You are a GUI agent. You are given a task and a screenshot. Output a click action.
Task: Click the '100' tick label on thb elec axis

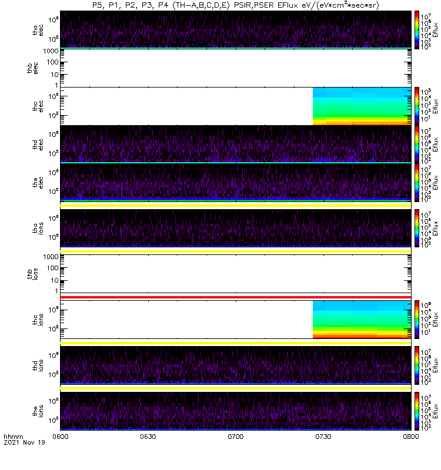(52, 62)
